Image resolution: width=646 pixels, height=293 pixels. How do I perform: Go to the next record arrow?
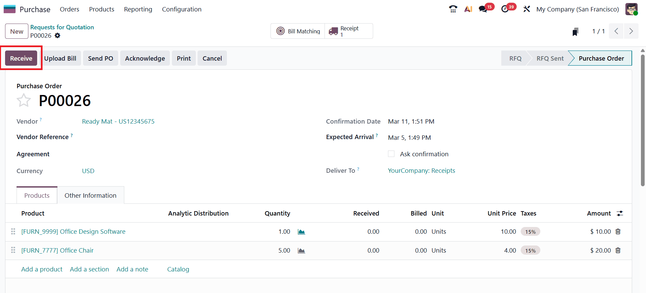(x=631, y=31)
